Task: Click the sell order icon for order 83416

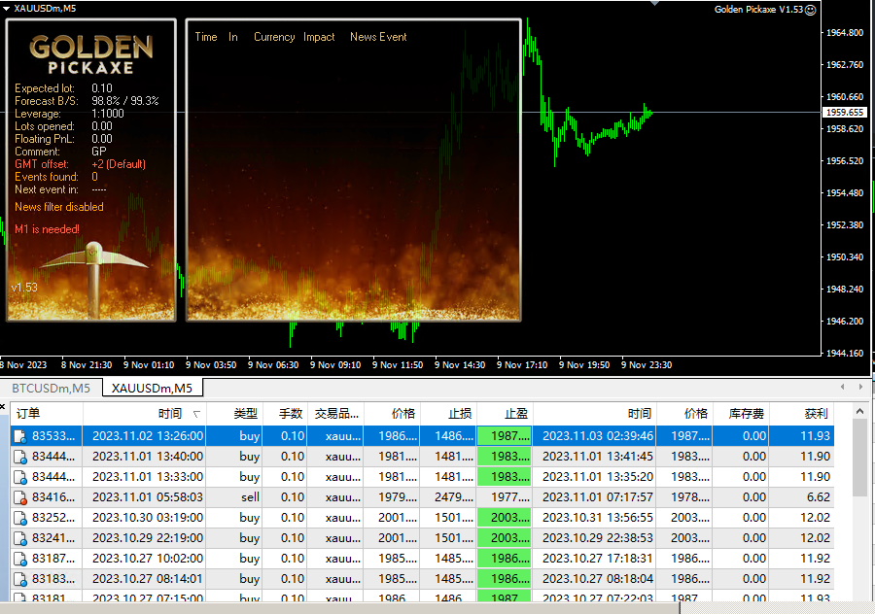Action: tap(20, 497)
